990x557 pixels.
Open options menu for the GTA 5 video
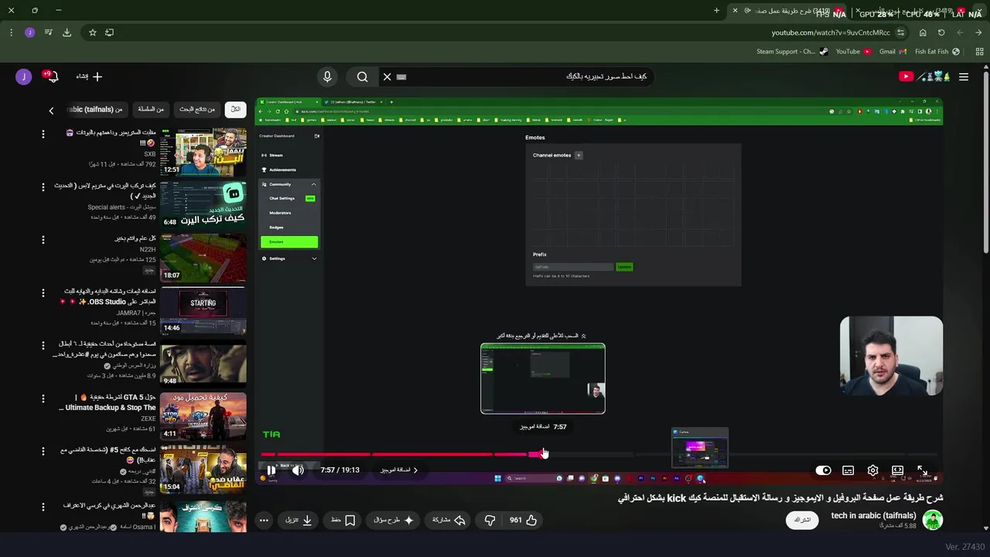click(43, 398)
